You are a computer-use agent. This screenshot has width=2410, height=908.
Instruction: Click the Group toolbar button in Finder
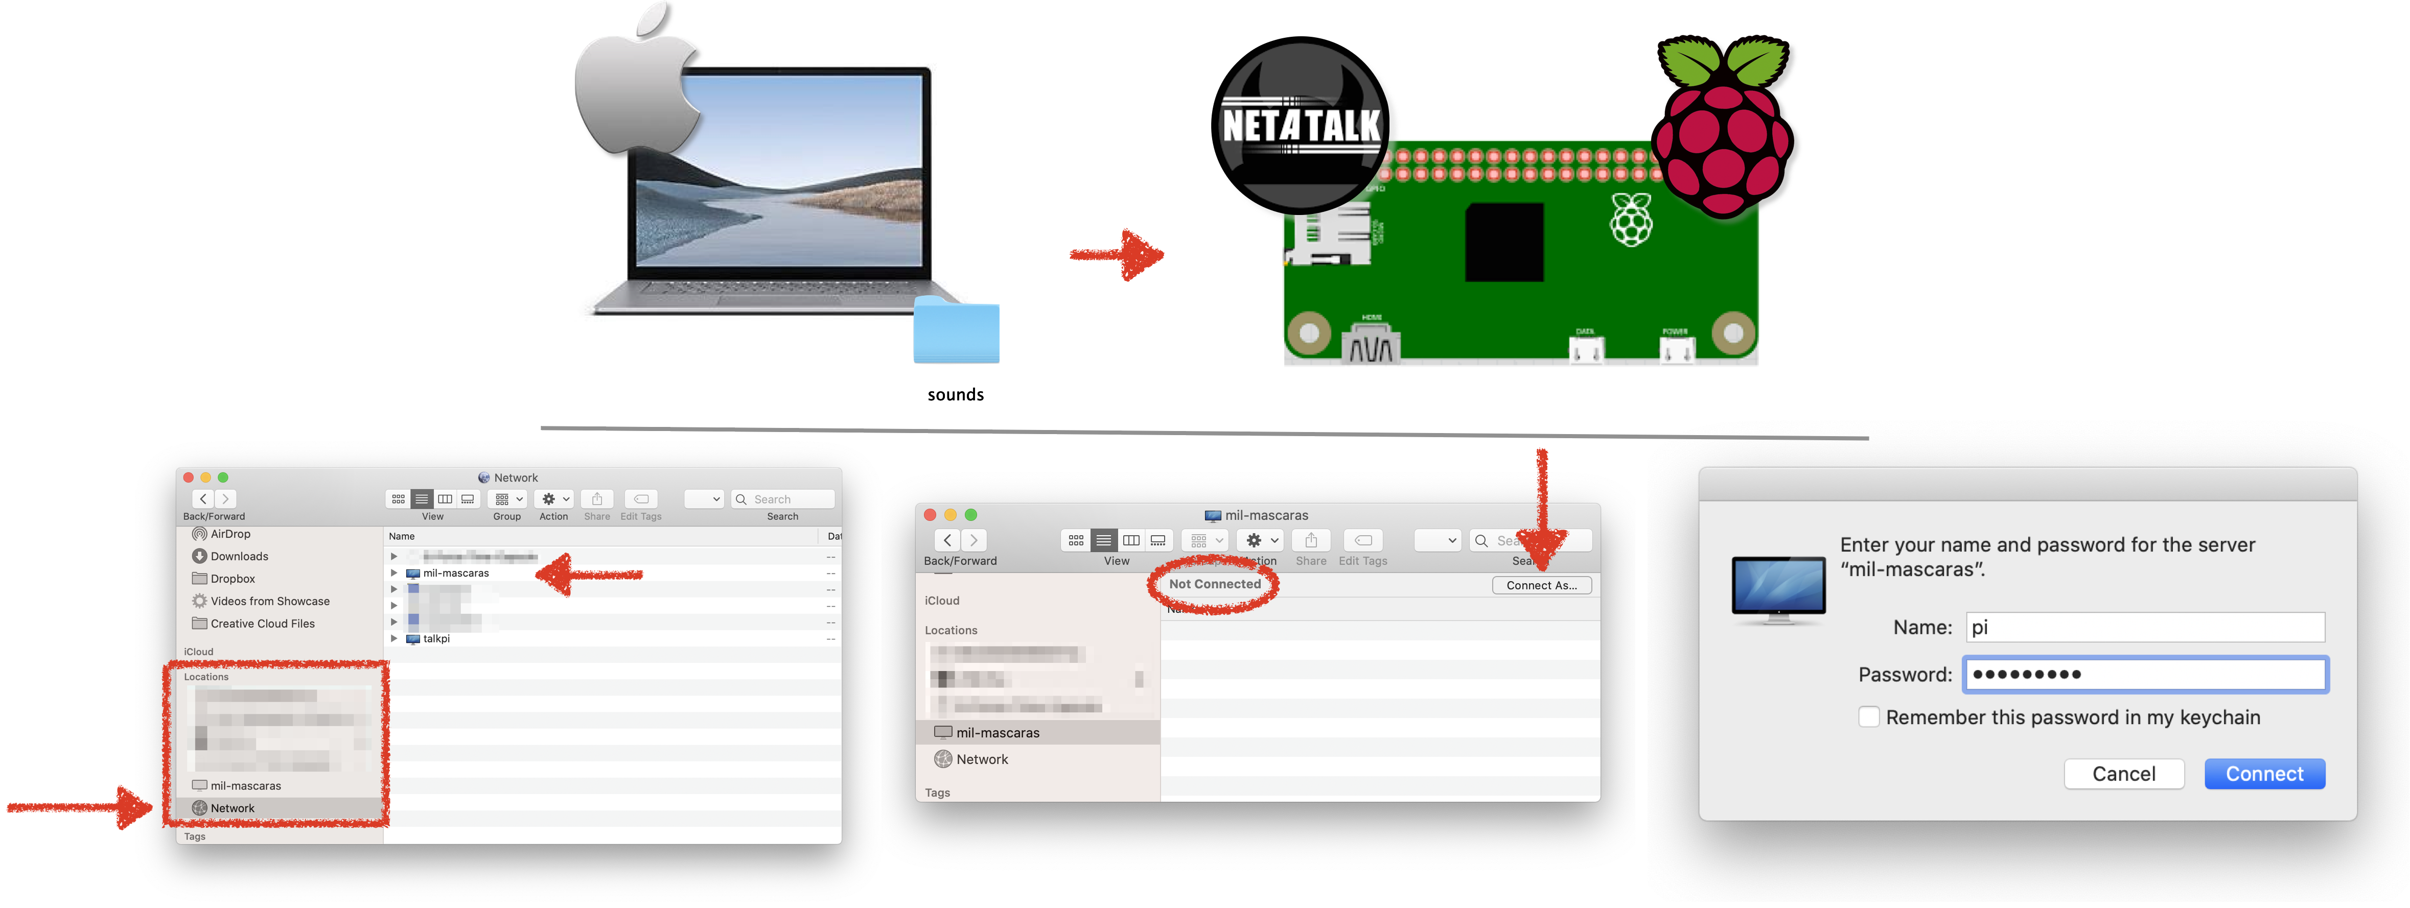tap(504, 501)
